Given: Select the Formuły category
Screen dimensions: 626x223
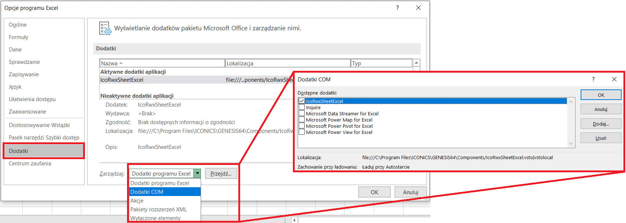Looking at the screenshot, I should (x=18, y=37).
